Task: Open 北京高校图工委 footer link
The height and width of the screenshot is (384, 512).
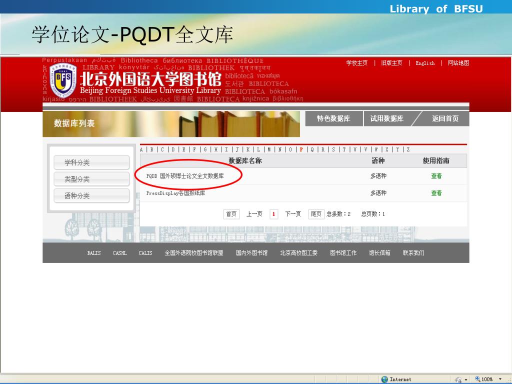Action: [x=299, y=252]
